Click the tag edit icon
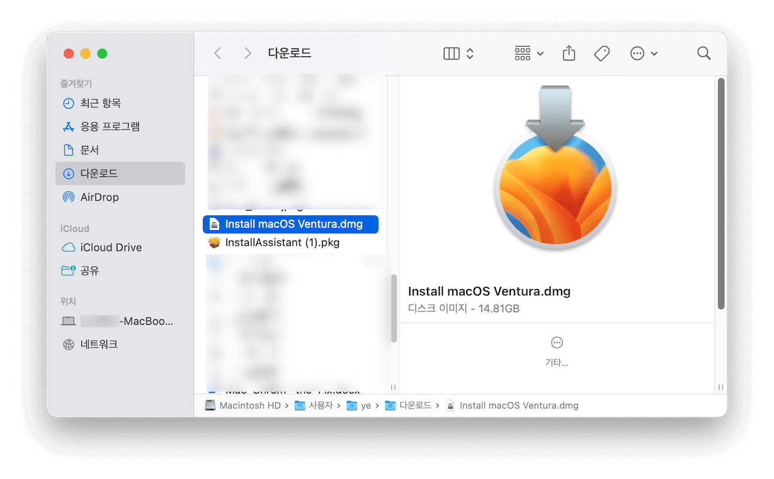 click(602, 53)
